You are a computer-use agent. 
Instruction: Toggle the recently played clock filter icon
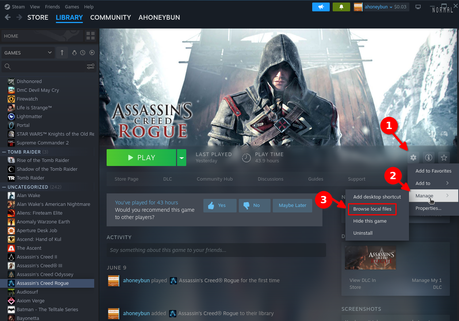[83, 52]
